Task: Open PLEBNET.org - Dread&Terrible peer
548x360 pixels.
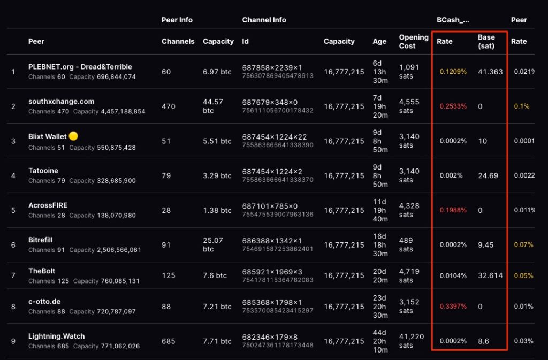Action: pos(80,67)
